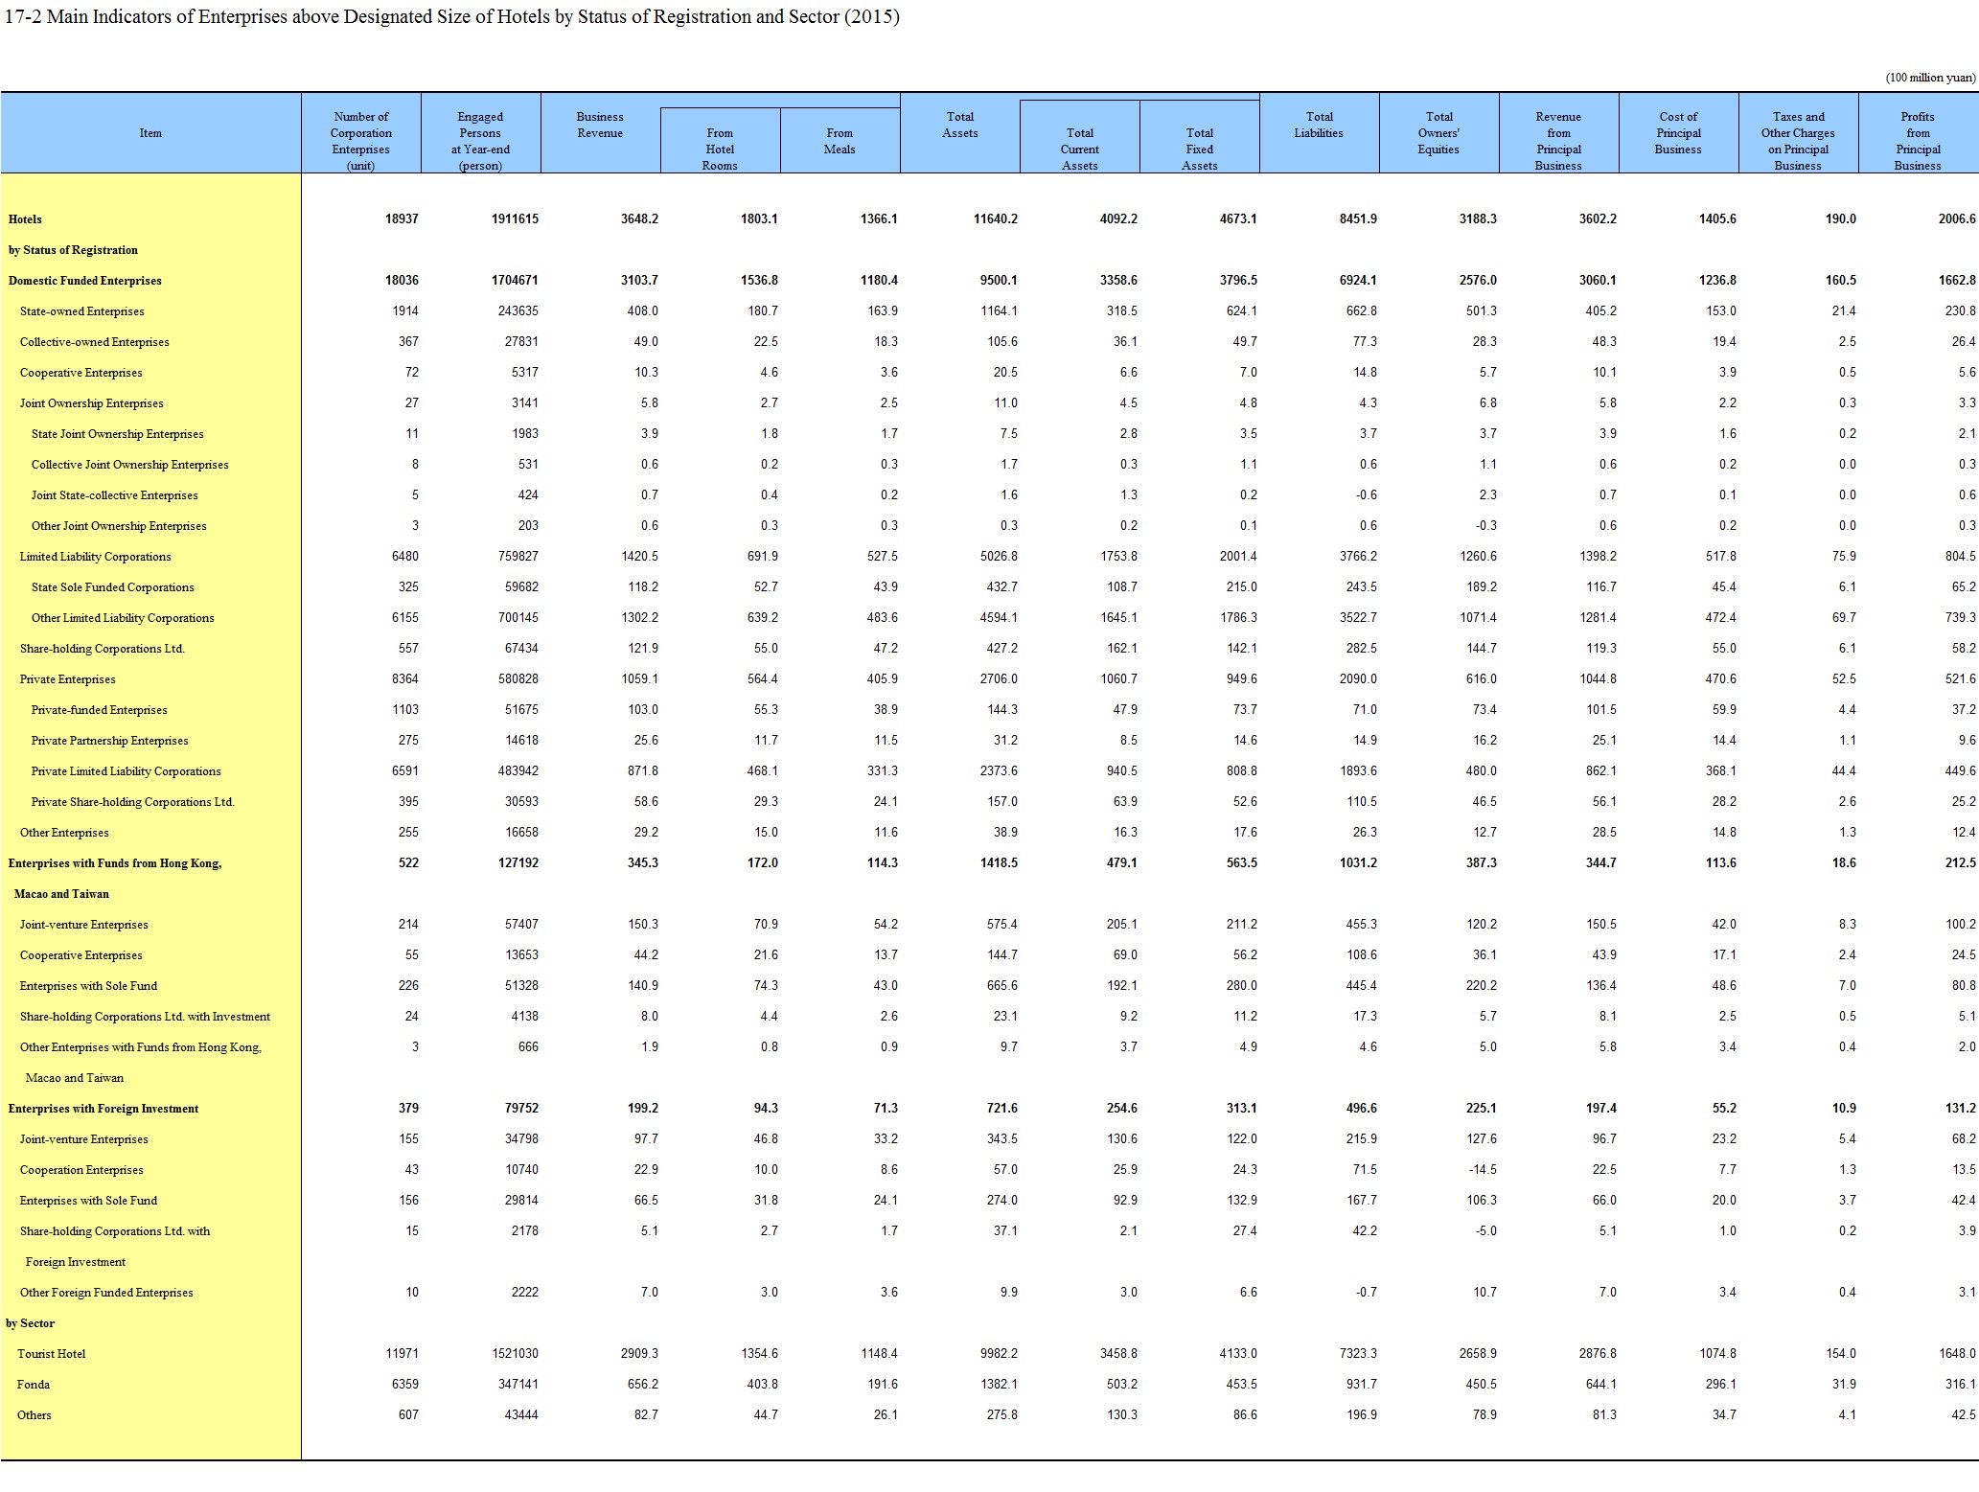Select the '(100 million yuan)' unit note
Screen dimensions: 1979x1492
click(1930, 78)
